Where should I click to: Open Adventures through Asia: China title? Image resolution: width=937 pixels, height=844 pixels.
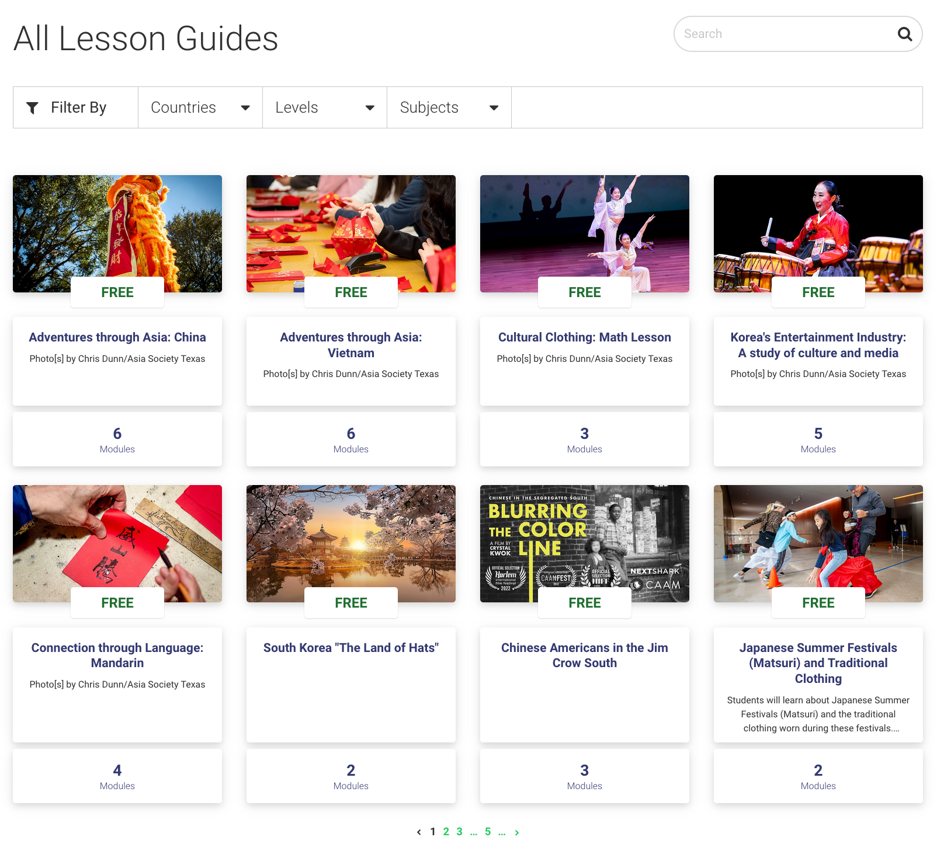coord(117,337)
